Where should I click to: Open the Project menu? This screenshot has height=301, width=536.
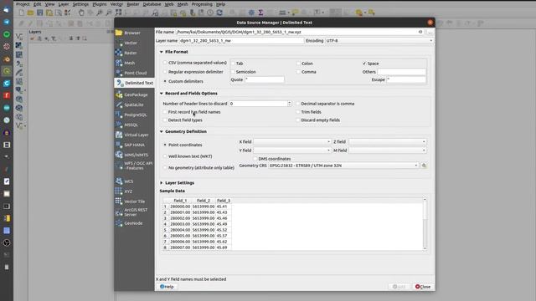pyautogui.click(x=23, y=4)
